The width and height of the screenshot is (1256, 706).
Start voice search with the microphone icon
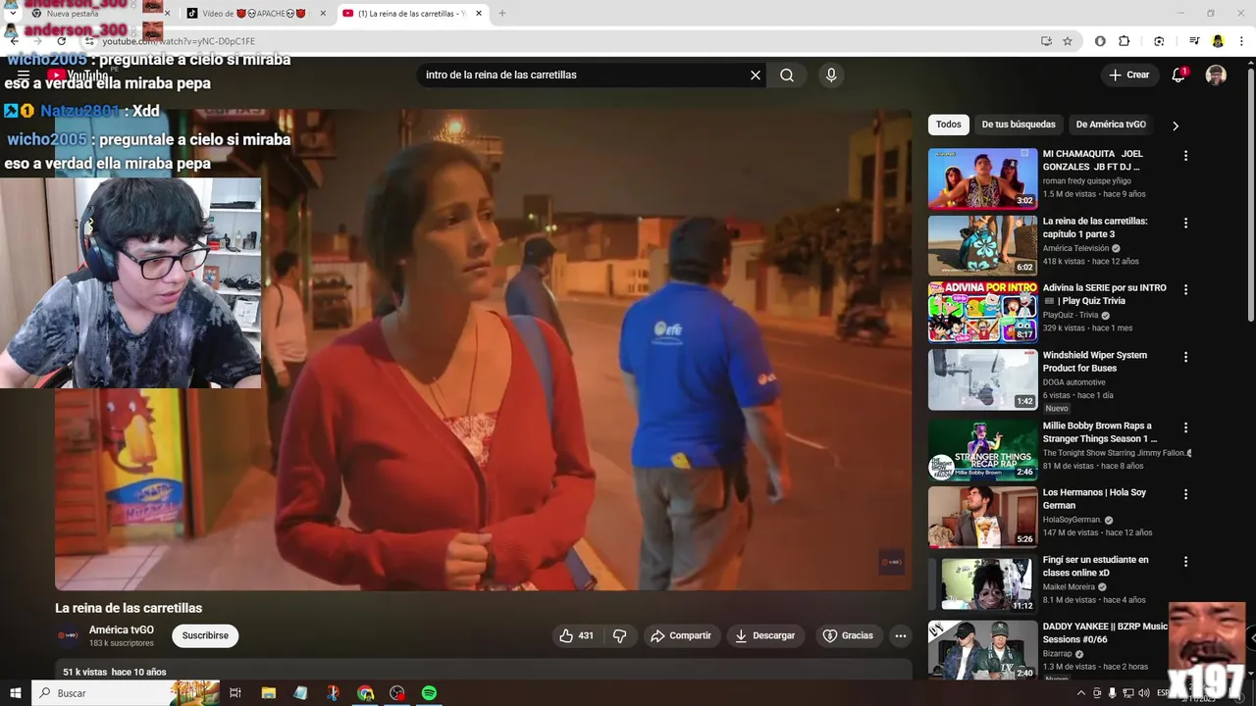coord(831,76)
